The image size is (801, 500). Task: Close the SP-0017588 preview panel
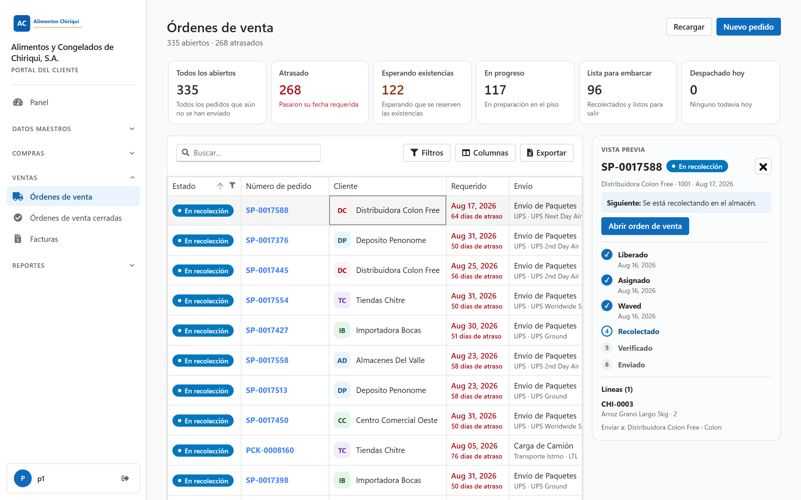point(763,167)
